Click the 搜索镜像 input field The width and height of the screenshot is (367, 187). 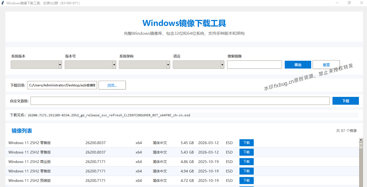(255, 65)
